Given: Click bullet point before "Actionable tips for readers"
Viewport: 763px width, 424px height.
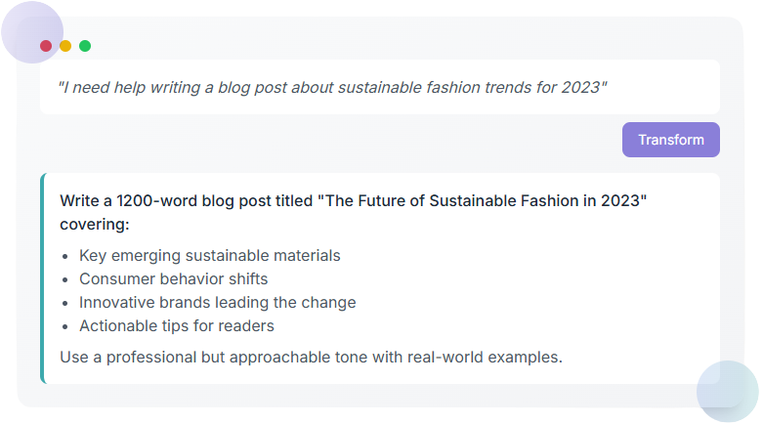Looking at the screenshot, I should [65, 326].
